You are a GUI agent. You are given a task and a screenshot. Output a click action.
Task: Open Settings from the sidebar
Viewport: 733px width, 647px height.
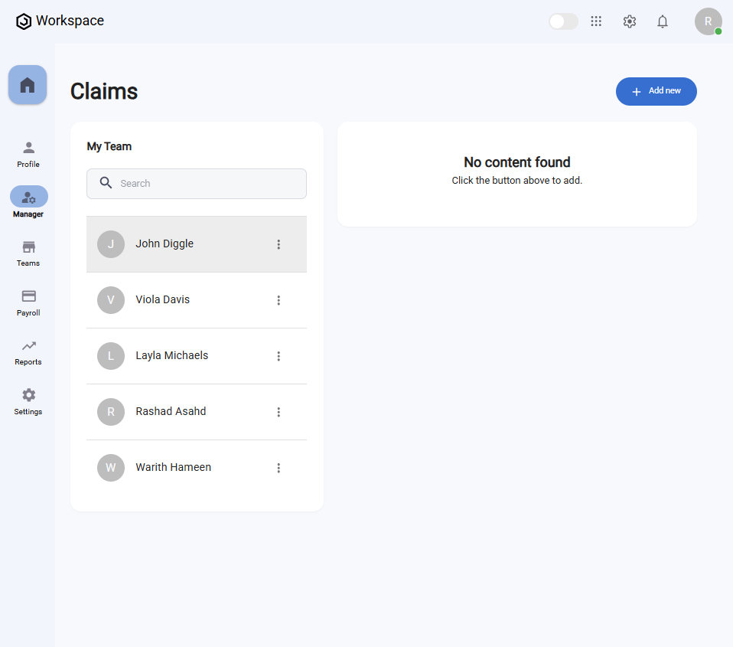point(28,400)
